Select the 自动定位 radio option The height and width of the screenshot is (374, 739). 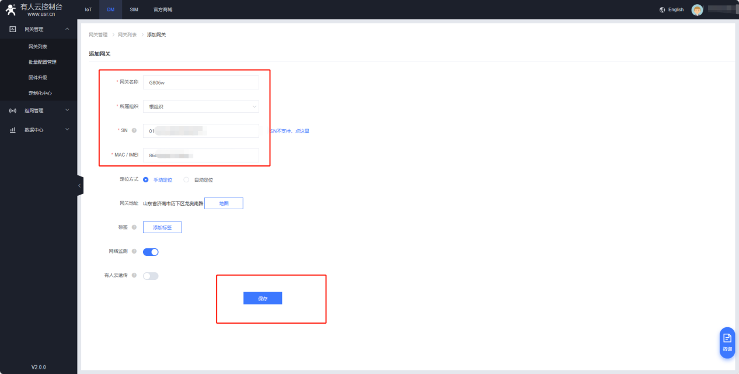(x=187, y=180)
